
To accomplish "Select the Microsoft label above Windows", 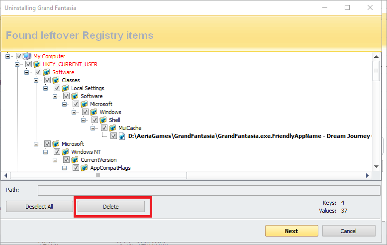I will pos(101,104).
